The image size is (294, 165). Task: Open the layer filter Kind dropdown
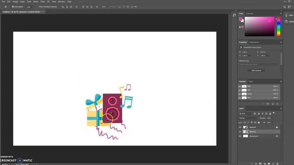[x=245, y=114]
